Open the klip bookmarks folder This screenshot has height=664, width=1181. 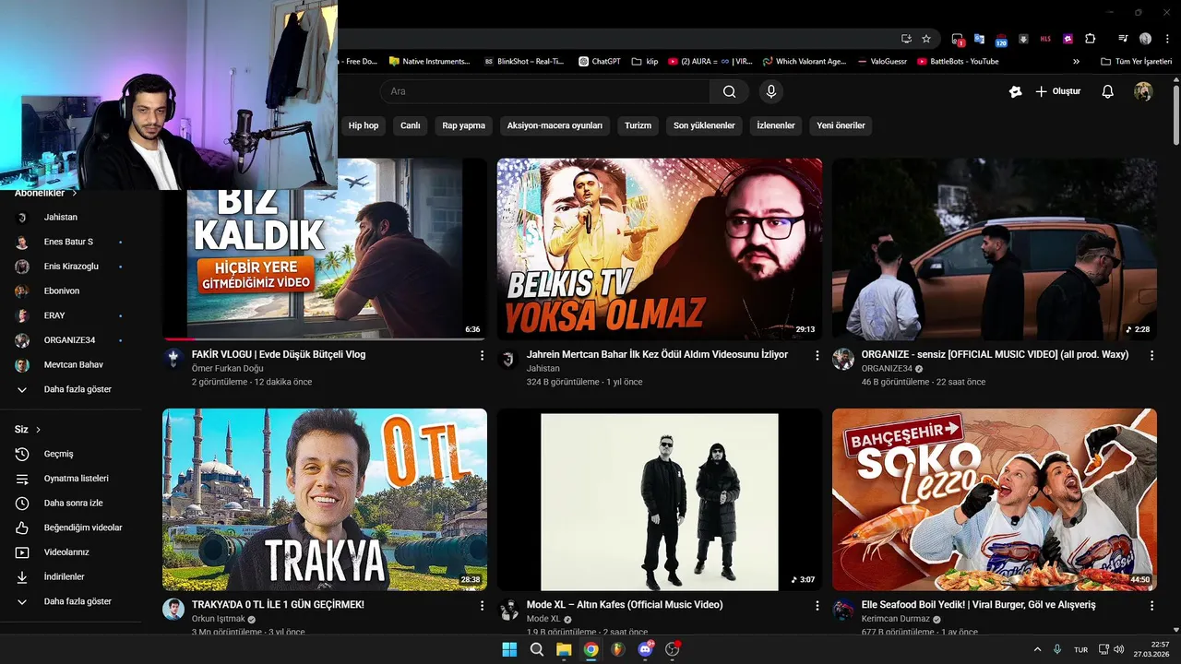[645, 62]
